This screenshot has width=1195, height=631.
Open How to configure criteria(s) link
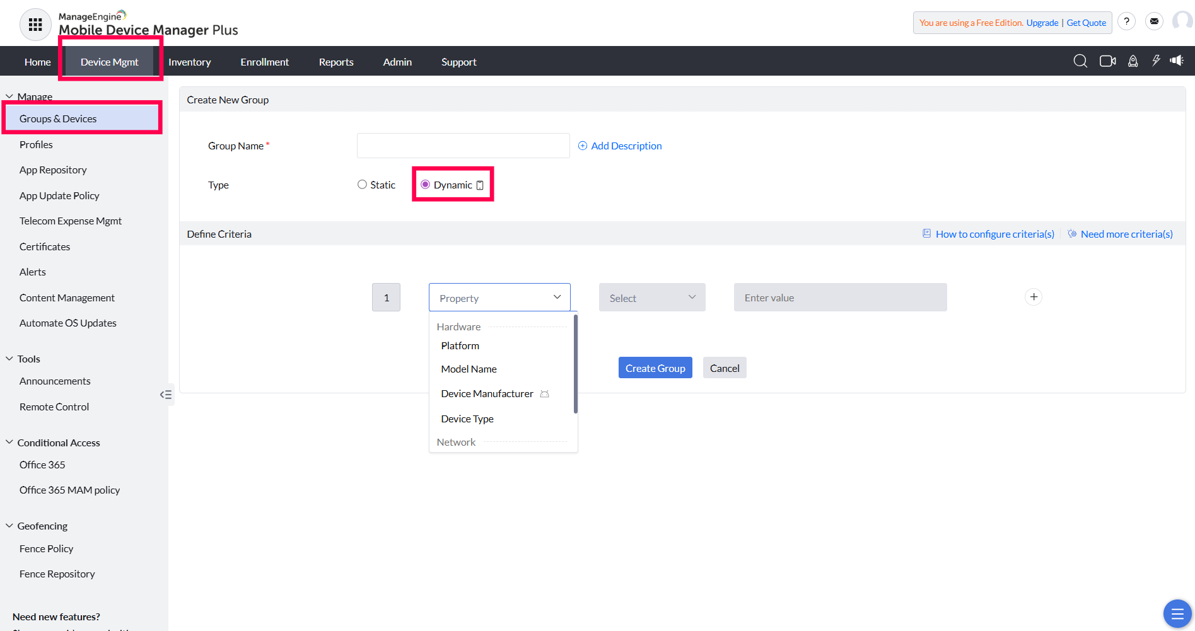(988, 234)
